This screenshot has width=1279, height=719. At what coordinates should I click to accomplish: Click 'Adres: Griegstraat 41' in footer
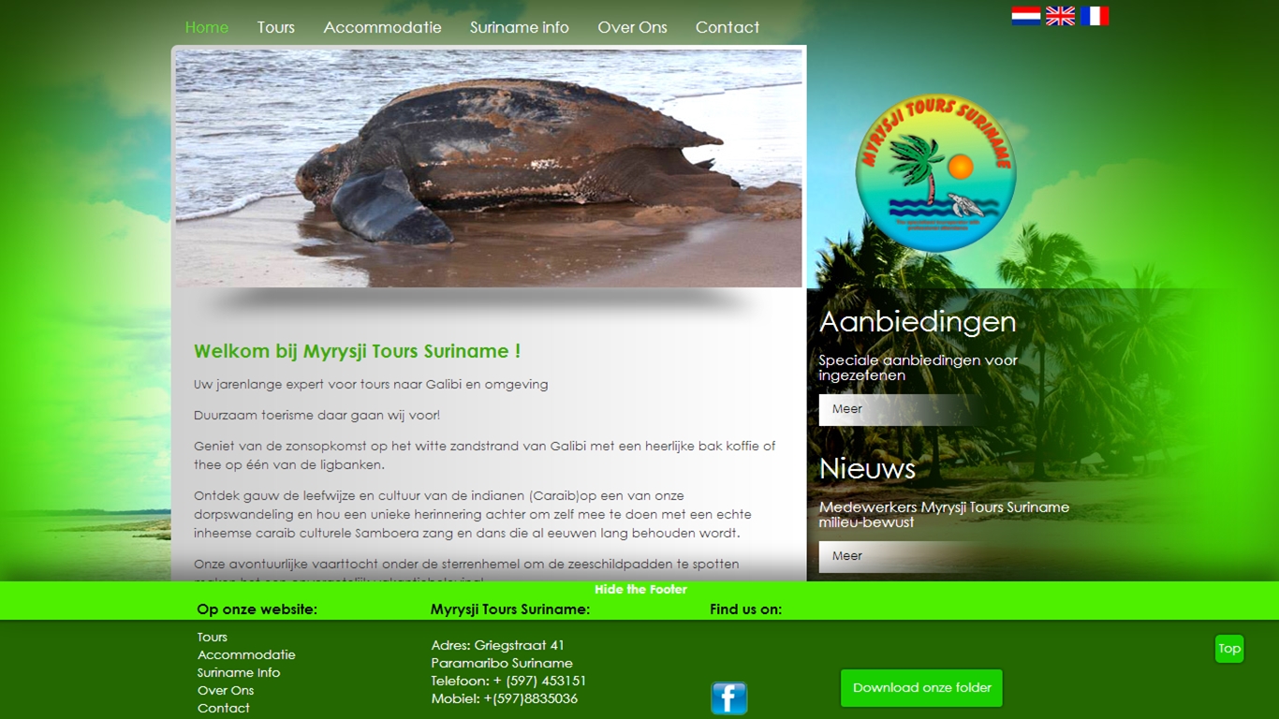point(498,645)
